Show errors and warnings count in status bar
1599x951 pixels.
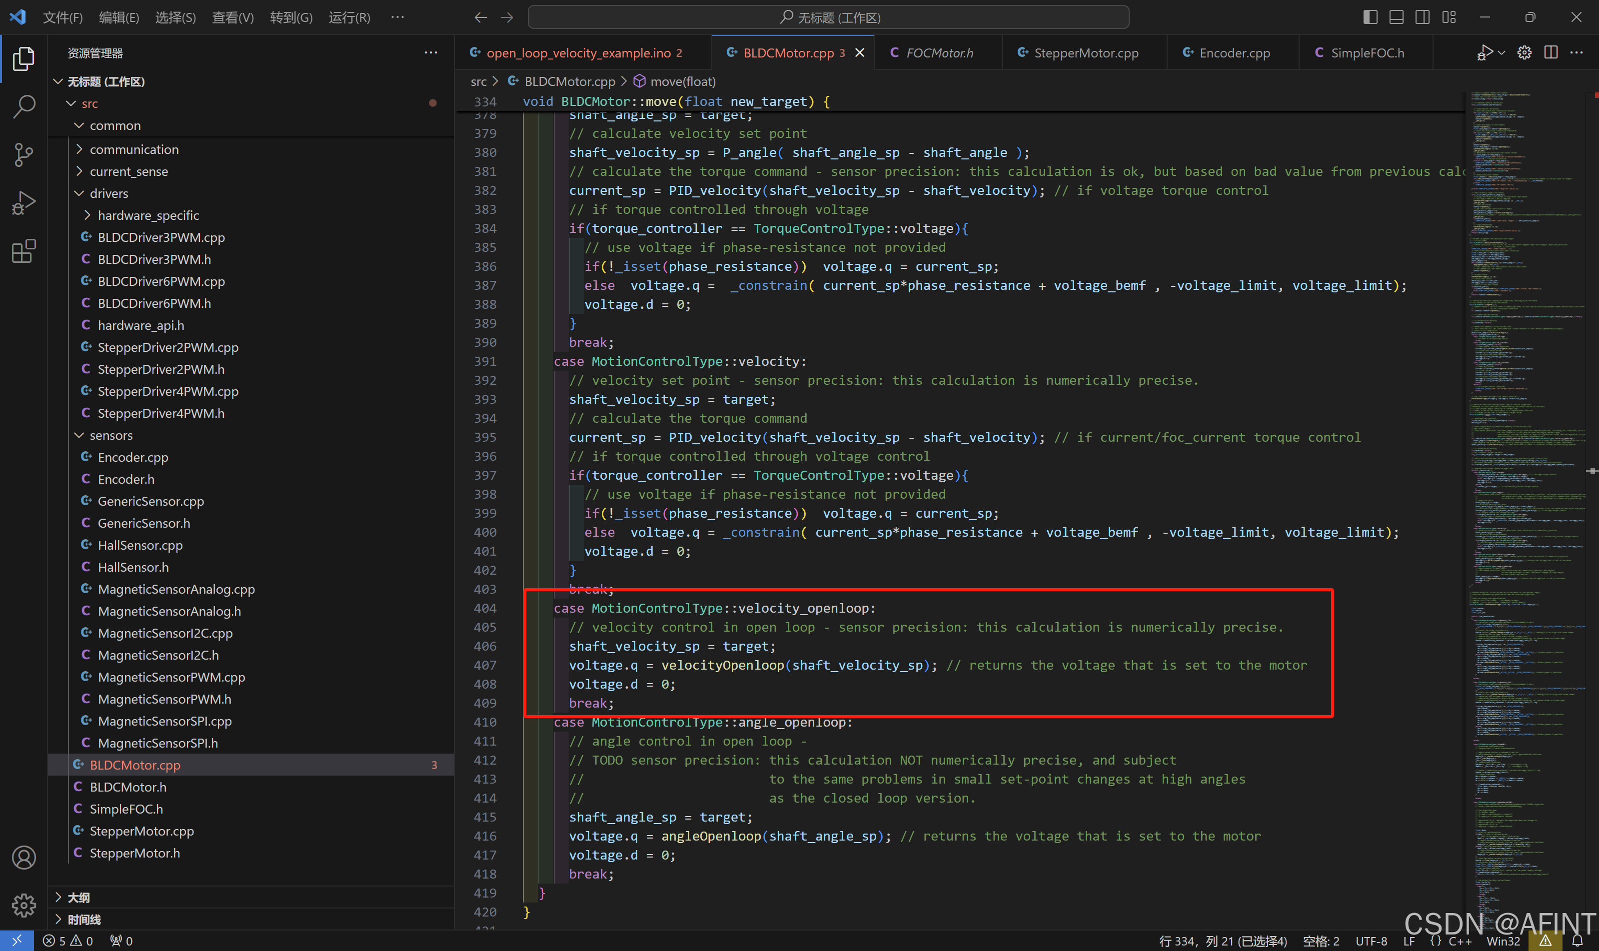[x=67, y=940]
